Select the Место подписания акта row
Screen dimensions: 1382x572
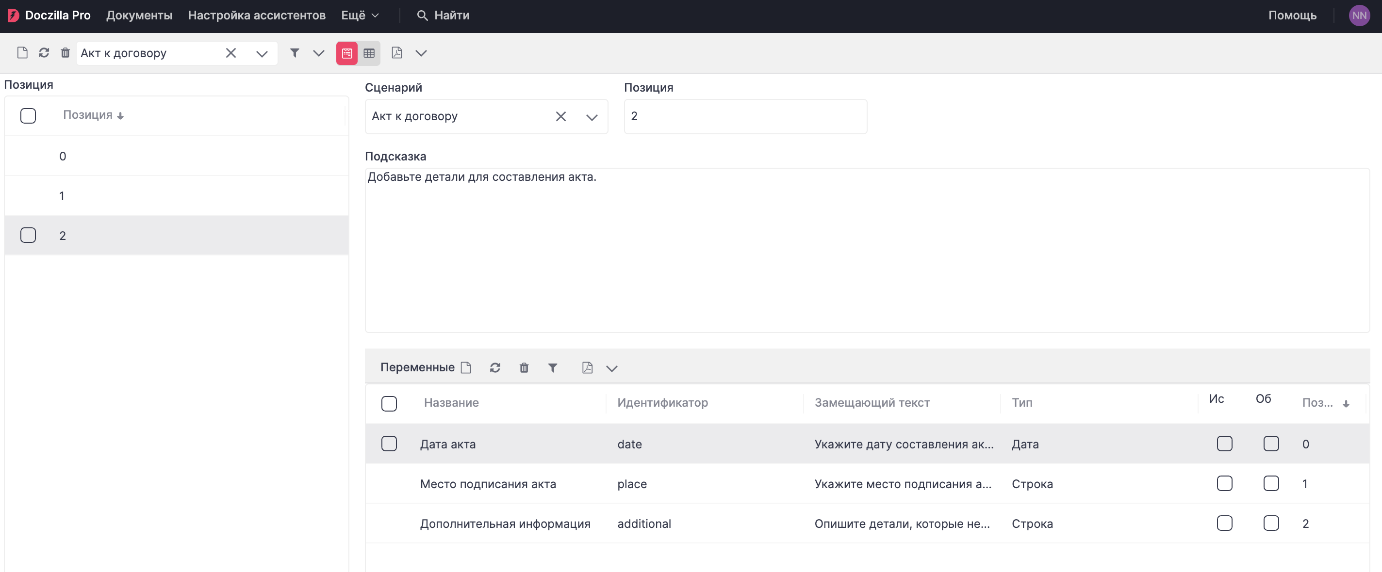tap(867, 484)
